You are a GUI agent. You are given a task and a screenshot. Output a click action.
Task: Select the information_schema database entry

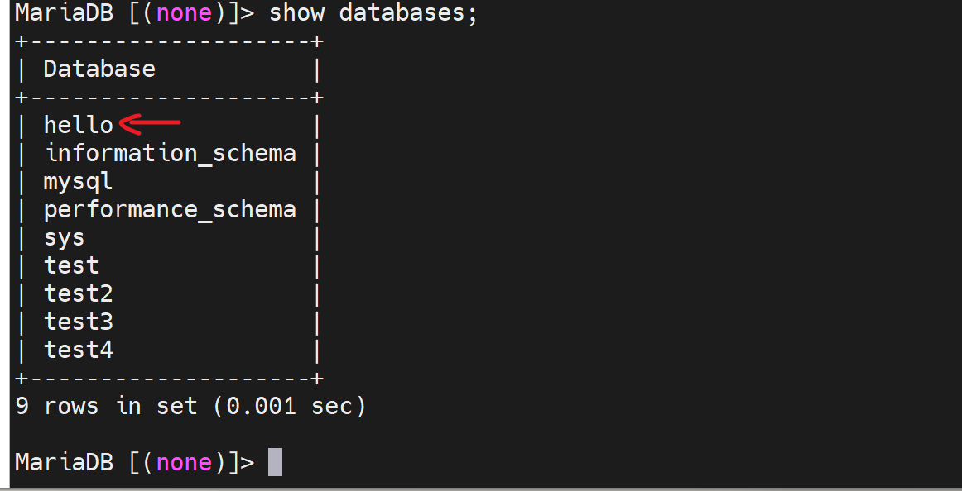[170, 153]
